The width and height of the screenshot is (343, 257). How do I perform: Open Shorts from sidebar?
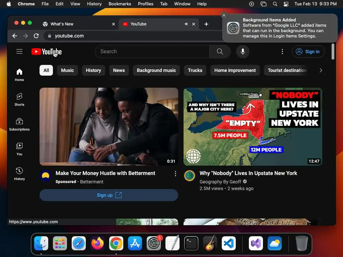pyautogui.click(x=19, y=99)
